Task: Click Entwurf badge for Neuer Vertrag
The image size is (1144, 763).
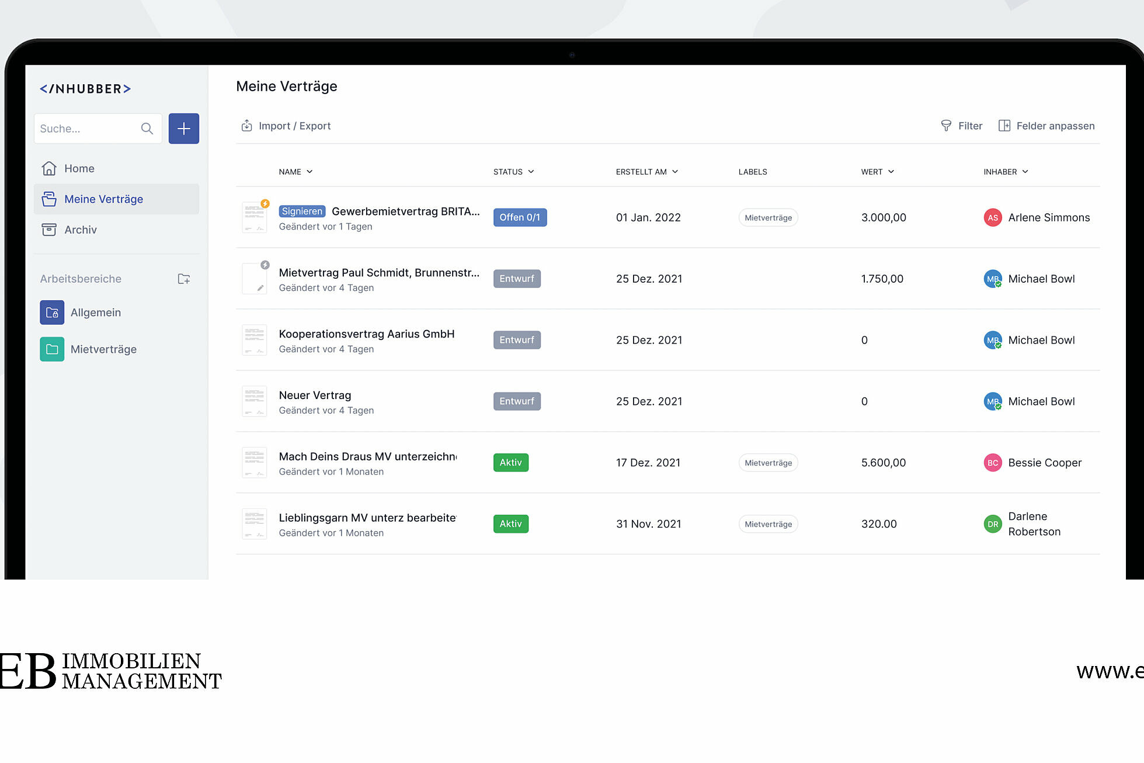Action: [x=517, y=401]
